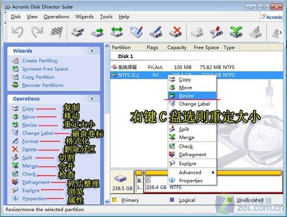Click the Delete partition red X toolbar icon
Viewport: 287px width, 217px height.
click(175, 32)
